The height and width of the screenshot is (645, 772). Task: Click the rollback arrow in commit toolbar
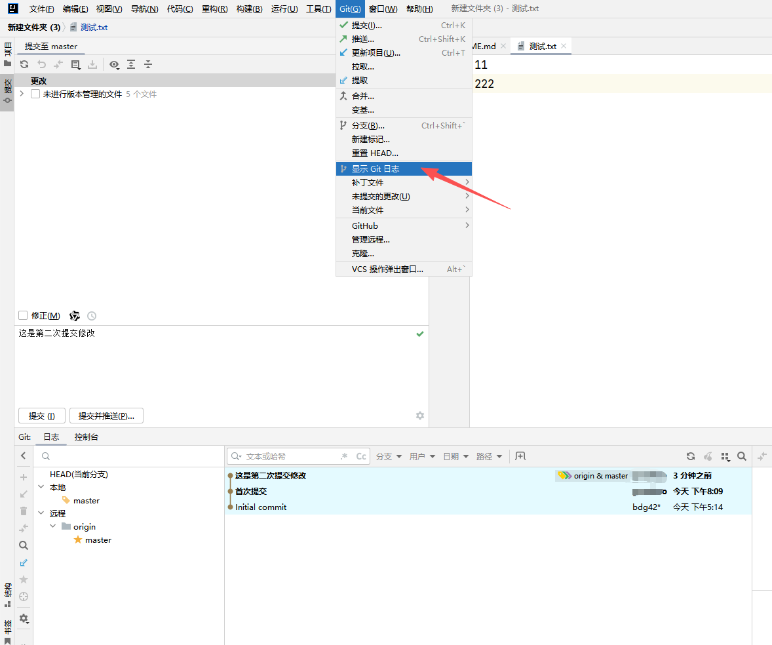coord(41,64)
